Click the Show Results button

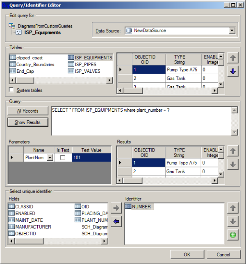(x=28, y=122)
